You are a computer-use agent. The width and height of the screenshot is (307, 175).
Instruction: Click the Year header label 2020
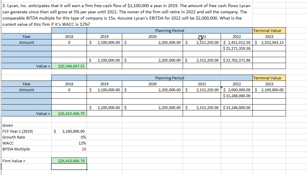(152, 36)
